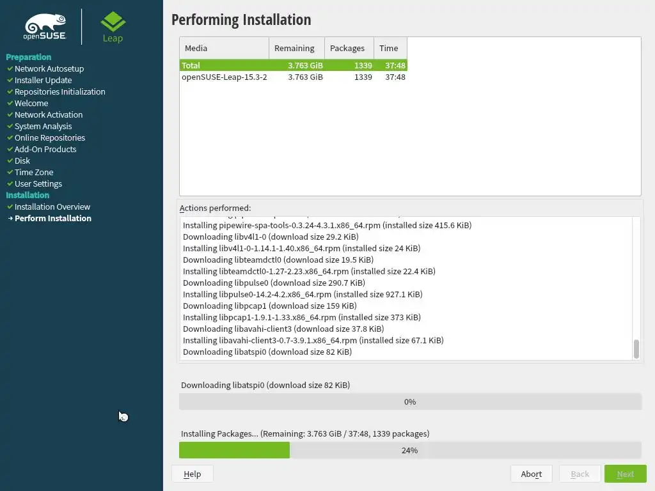Click the Network Autosetup step
This screenshot has height=491, width=655.
point(49,68)
